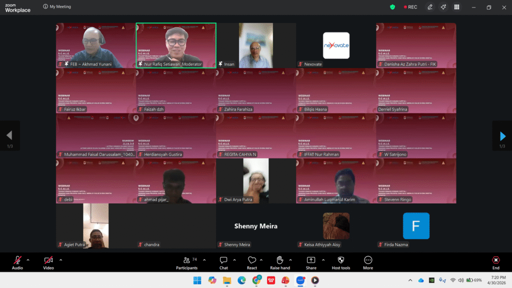Open My Meeting info
512x288 pixels.
point(57,6)
